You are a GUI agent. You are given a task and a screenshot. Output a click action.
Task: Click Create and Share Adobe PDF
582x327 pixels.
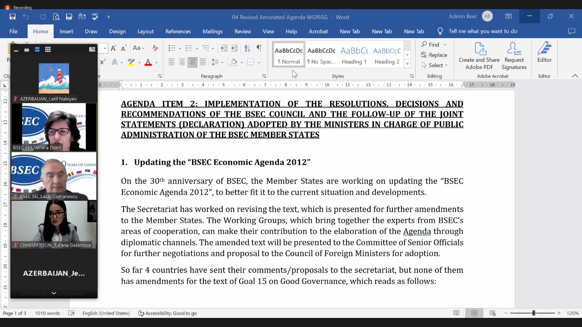(x=479, y=56)
